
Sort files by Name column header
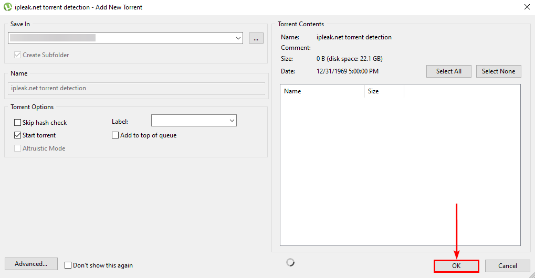click(322, 91)
